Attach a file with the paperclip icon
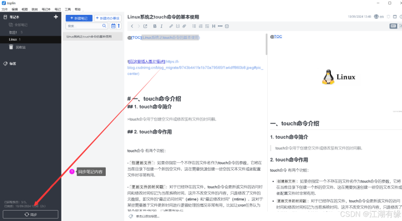This screenshot has width=402, height=221. click(x=184, y=26)
